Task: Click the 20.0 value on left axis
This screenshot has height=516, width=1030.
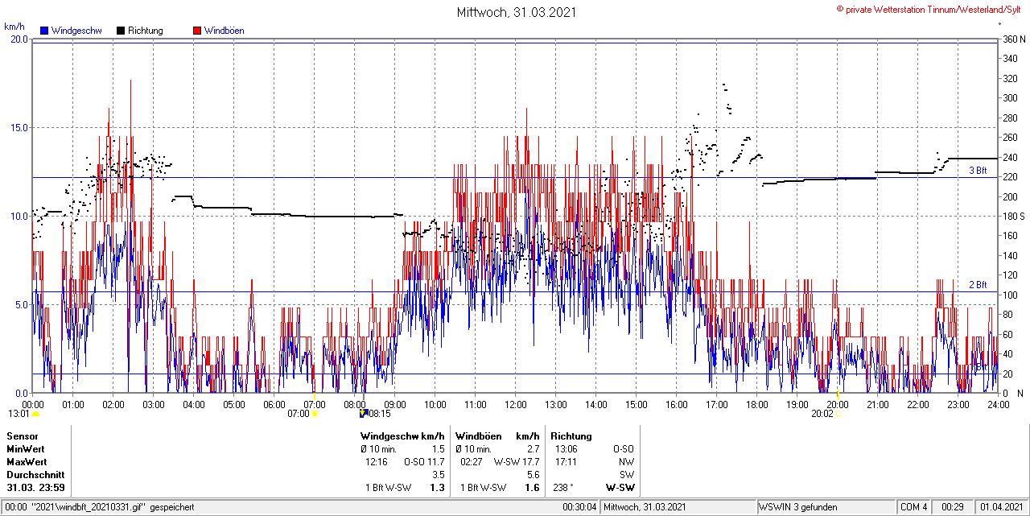Action: pos(19,39)
